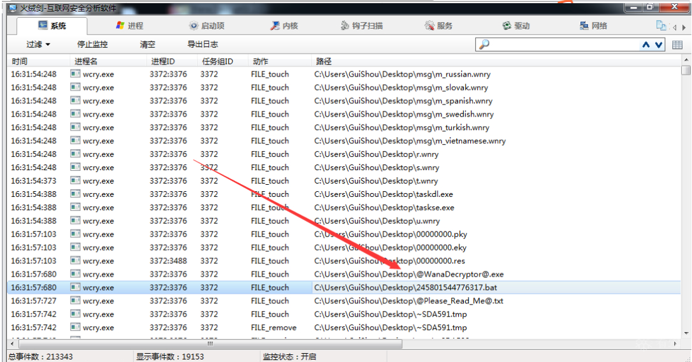The height and width of the screenshot is (362, 692).
Task: Select the m_spanish.wnry path entry
Action: pyautogui.click(x=403, y=101)
